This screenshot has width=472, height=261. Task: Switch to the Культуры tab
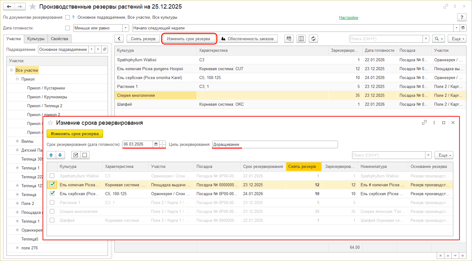click(36, 39)
